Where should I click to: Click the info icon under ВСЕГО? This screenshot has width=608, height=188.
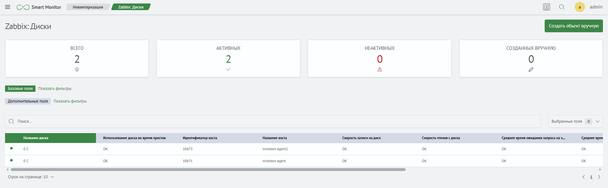point(77,69)
